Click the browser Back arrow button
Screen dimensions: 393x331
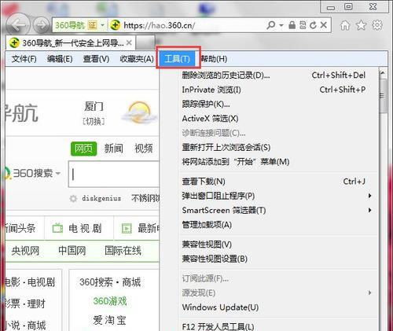tap(17, 25)
